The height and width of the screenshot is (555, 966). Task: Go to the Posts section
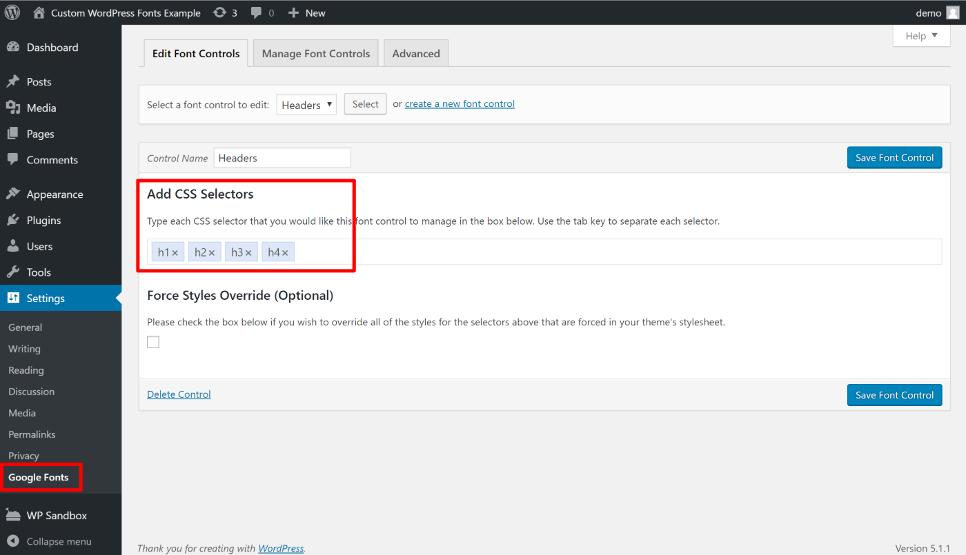click(x=39, y=81)
